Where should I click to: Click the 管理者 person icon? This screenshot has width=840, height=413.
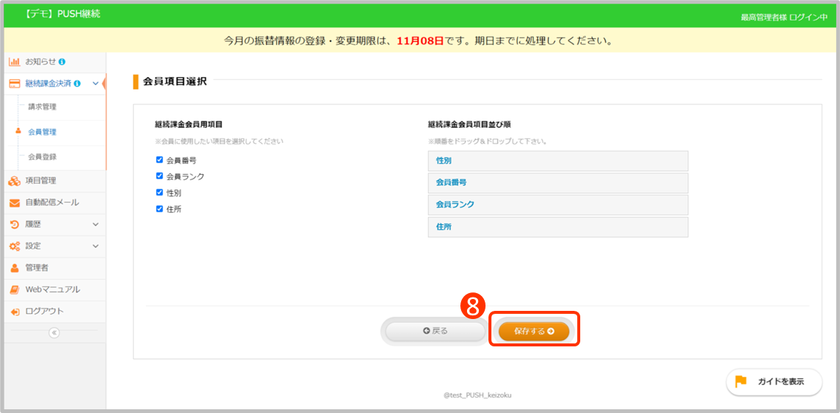tap(14, 268)
